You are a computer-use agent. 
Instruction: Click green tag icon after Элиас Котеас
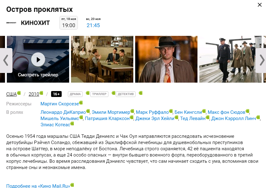[x=72, y=123]
